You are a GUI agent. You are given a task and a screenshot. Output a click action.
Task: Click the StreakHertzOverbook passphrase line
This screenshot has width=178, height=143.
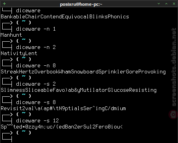click(x=83, y=72)
